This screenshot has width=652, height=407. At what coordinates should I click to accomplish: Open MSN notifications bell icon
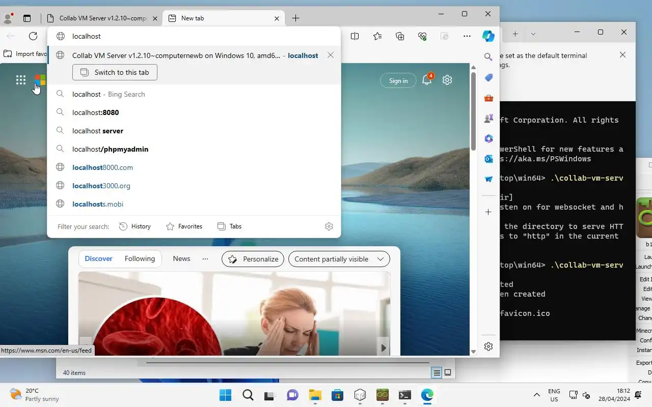427,80
